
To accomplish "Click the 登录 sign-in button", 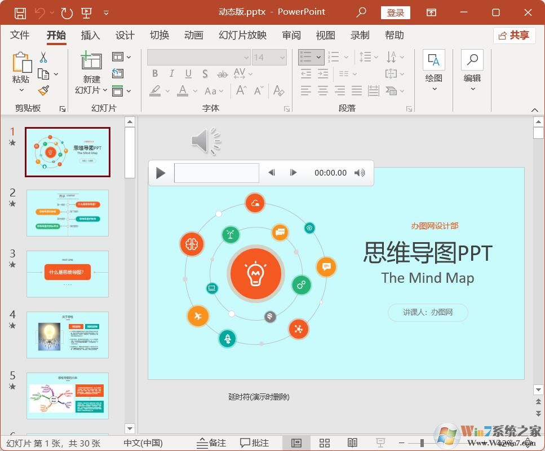I will (x=395, y=12).
